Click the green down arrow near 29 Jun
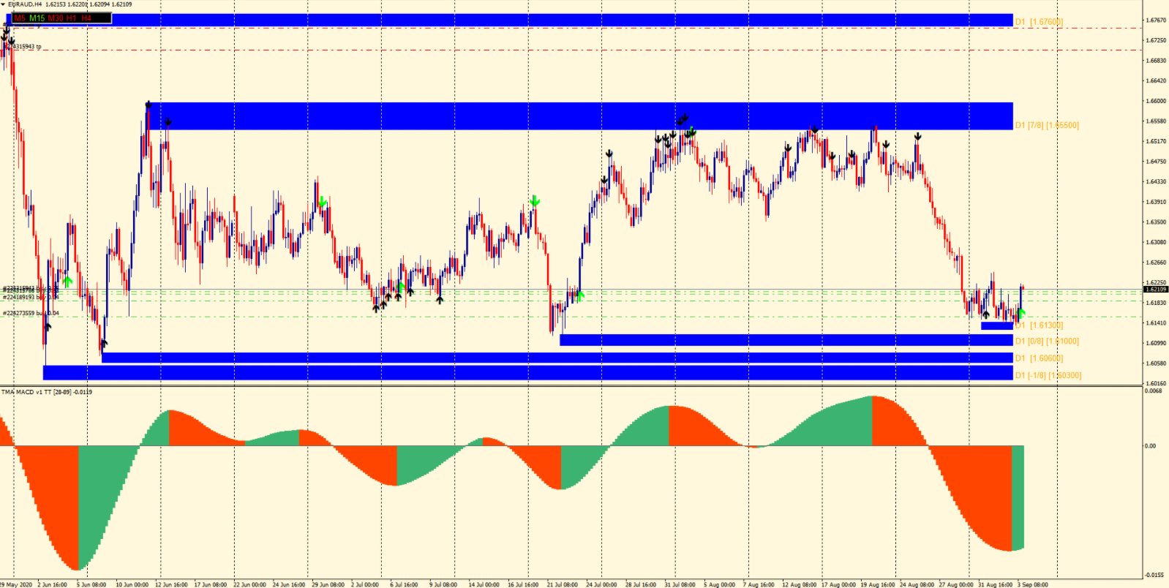 point(322,201)
